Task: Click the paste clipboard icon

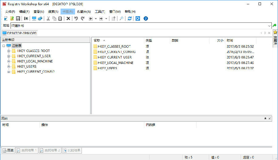Action: click(60, 18)
